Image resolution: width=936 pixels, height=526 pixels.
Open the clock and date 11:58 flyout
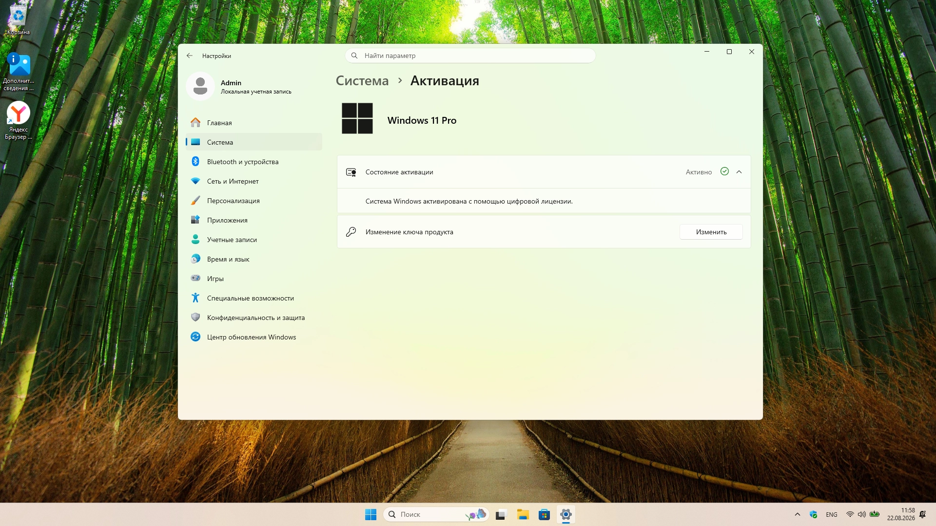pos(901,514)
